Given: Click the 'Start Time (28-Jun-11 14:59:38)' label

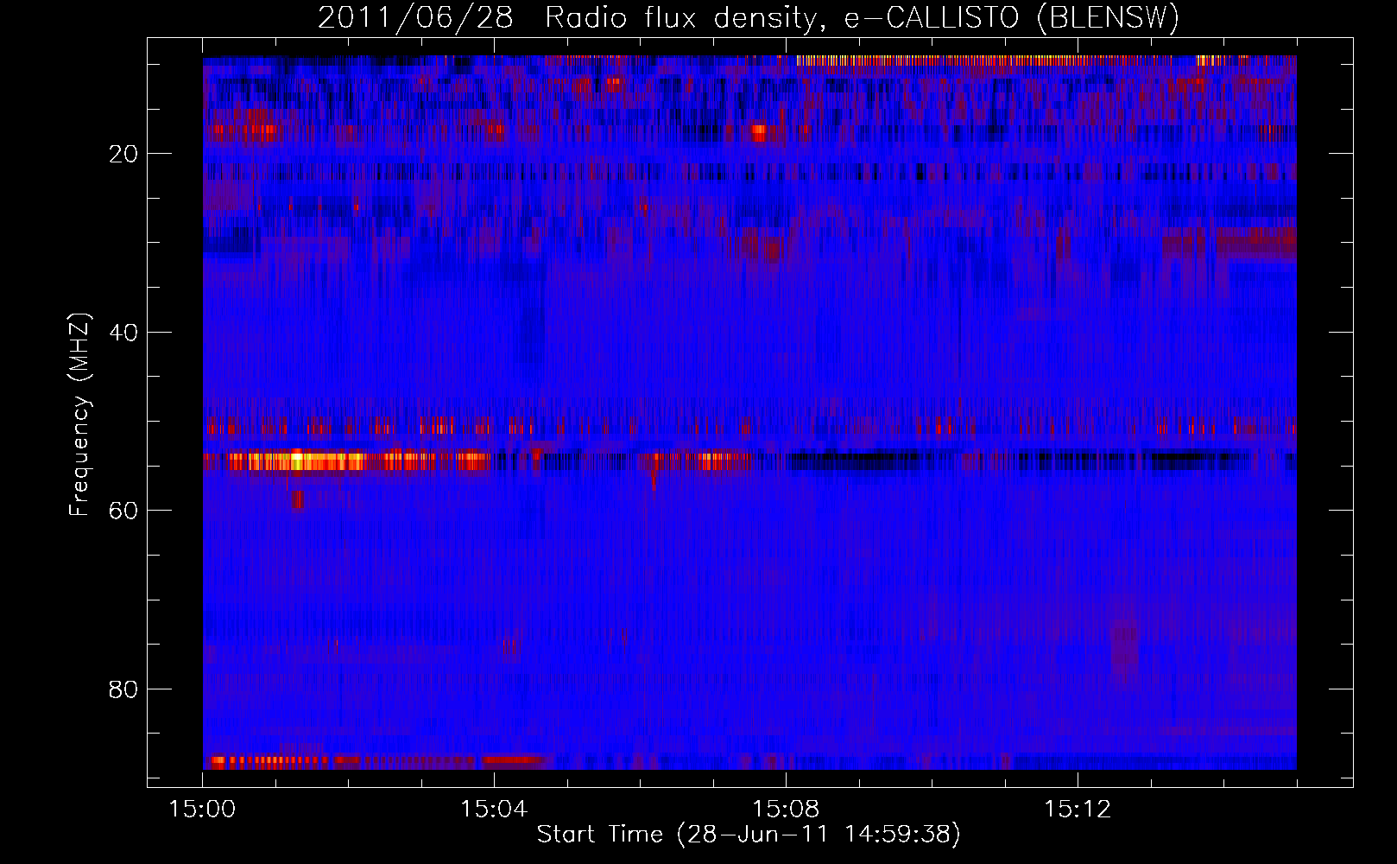Looking at the screenshot, I should point(749,835).
